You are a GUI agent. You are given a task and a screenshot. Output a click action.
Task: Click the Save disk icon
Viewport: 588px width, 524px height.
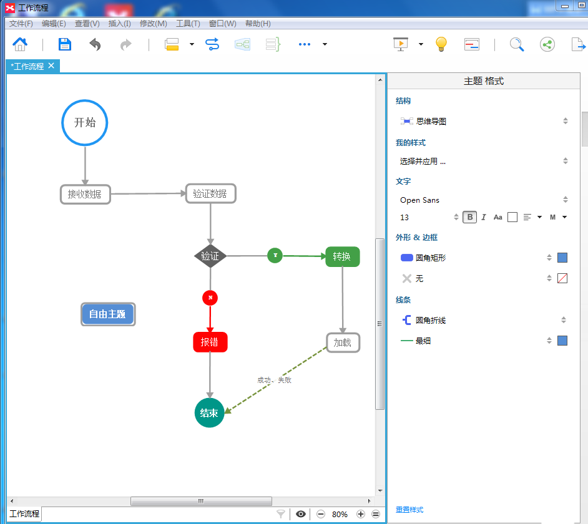click(x=65, y=44)
